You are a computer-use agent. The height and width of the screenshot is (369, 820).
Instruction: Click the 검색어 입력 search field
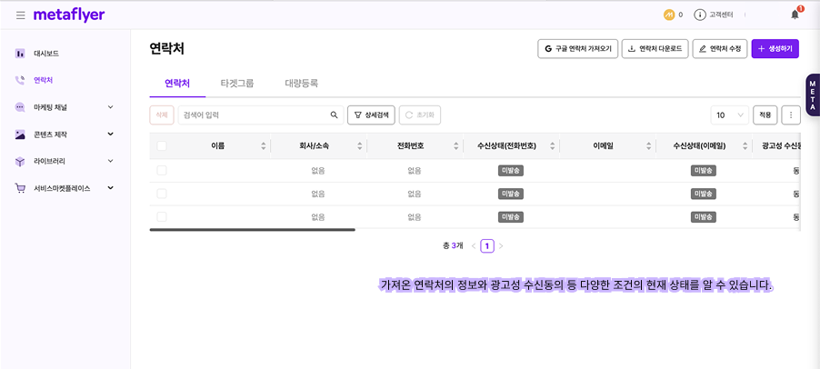[252, 115]
